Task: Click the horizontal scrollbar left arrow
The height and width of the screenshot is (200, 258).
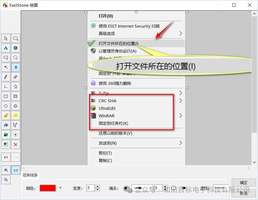Action: [24, 168]
